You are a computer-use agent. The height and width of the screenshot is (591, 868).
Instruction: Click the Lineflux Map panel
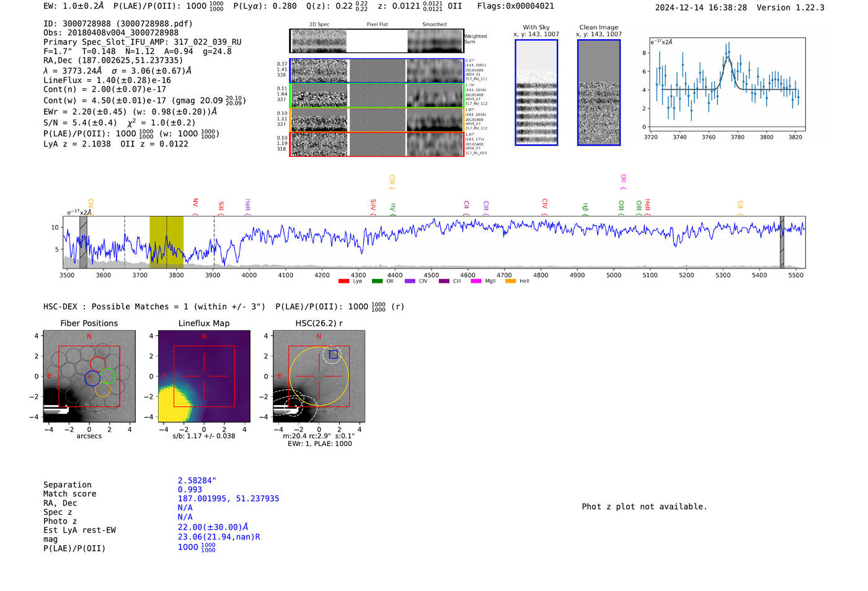click(204, 376)
